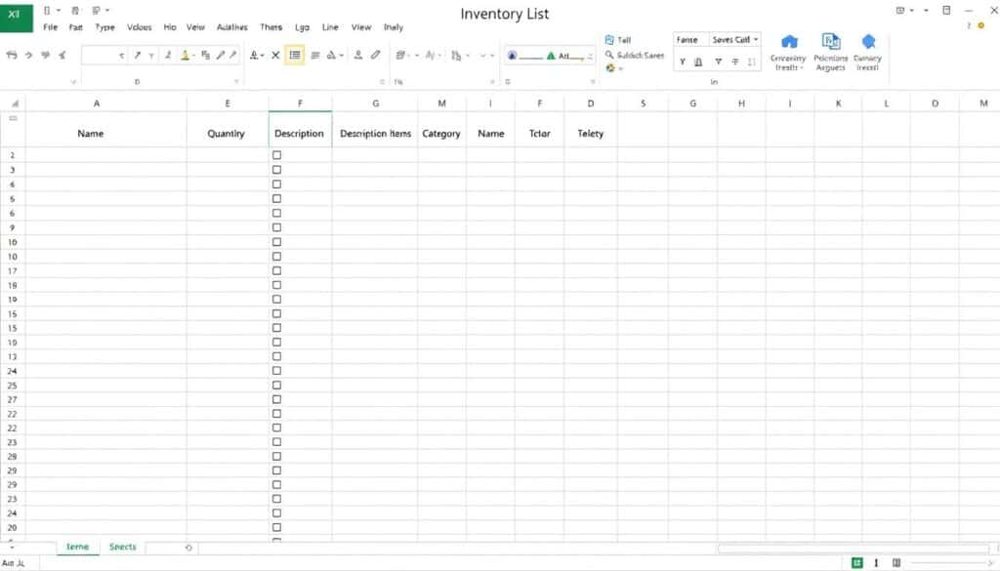1000x571 pixels.
Task: Open the yellow highlighter dropdown arrow
Action: click(x=194, y=56)
